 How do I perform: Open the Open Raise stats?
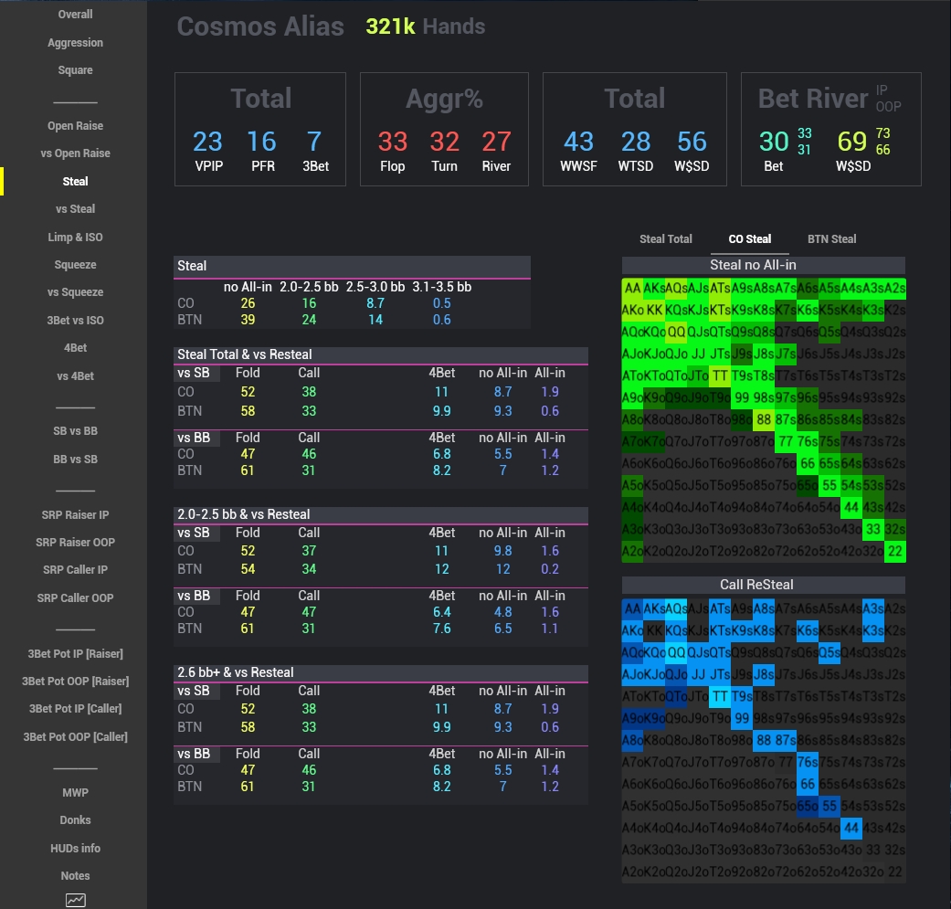(75, 125)
